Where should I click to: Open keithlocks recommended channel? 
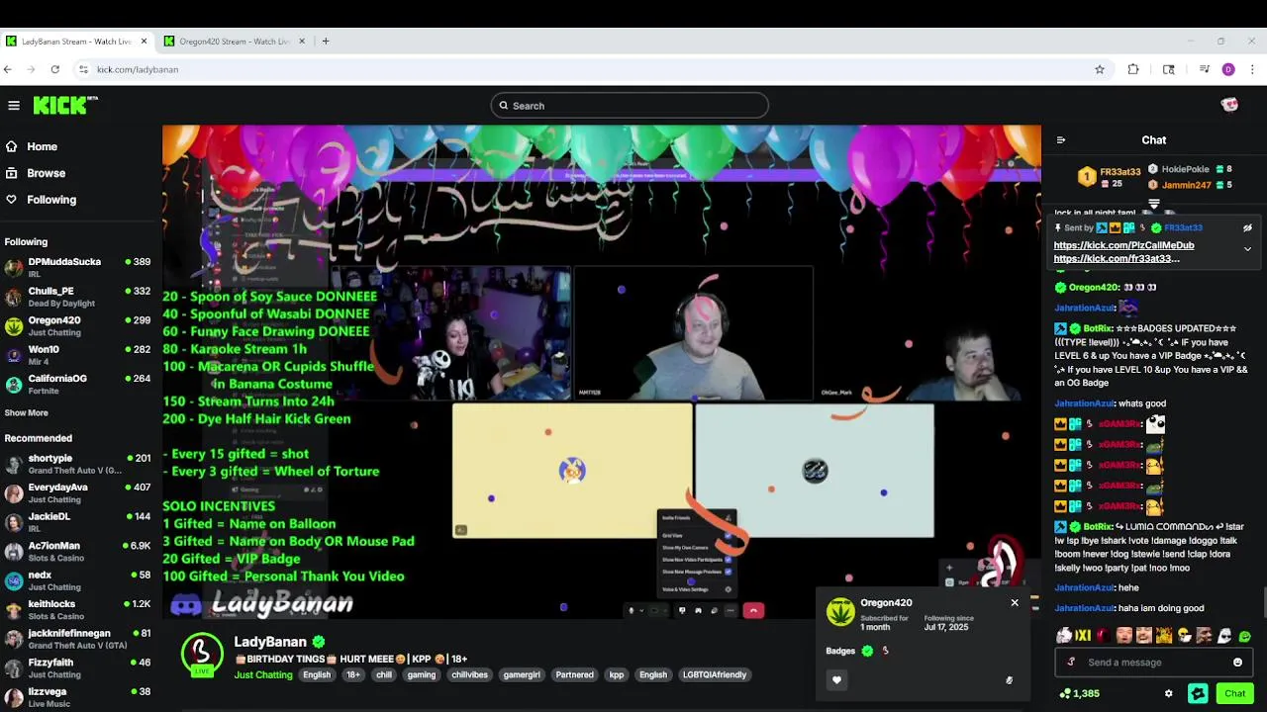tap(77, 609)
